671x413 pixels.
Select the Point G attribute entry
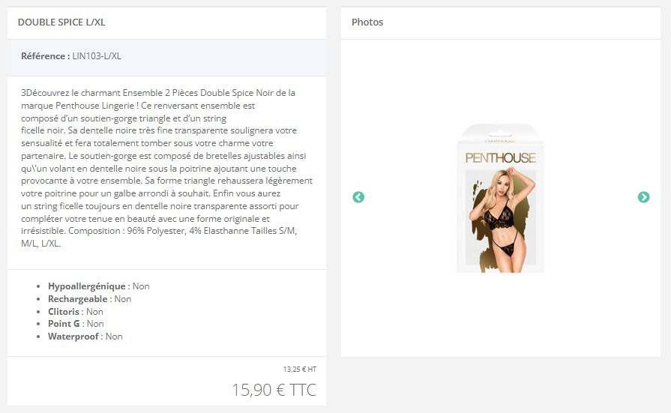pyautogui.click(x=76, y=324)
